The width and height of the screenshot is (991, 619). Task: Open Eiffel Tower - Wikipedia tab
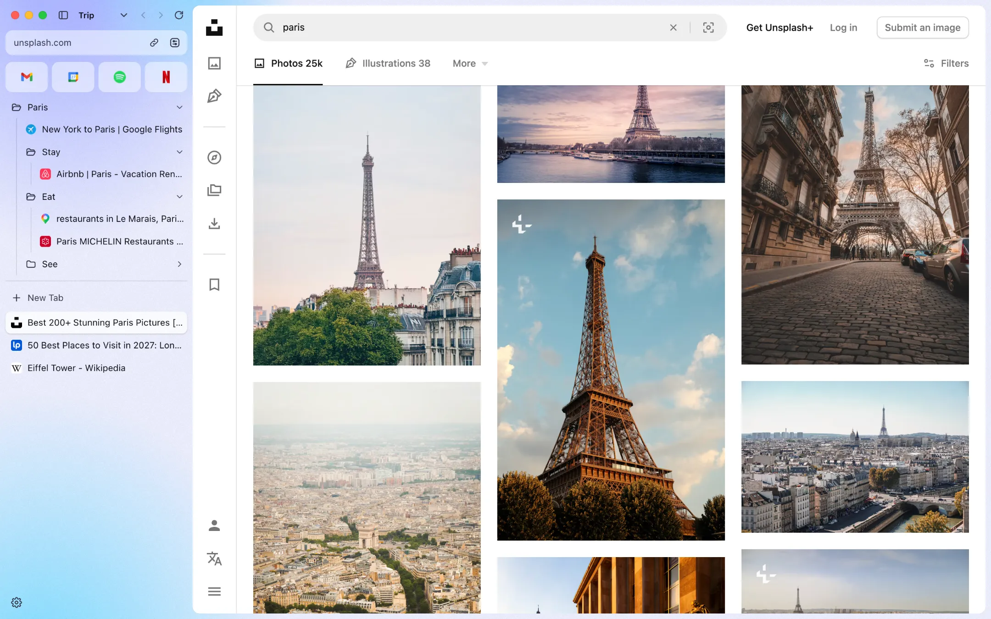(96, 368)
